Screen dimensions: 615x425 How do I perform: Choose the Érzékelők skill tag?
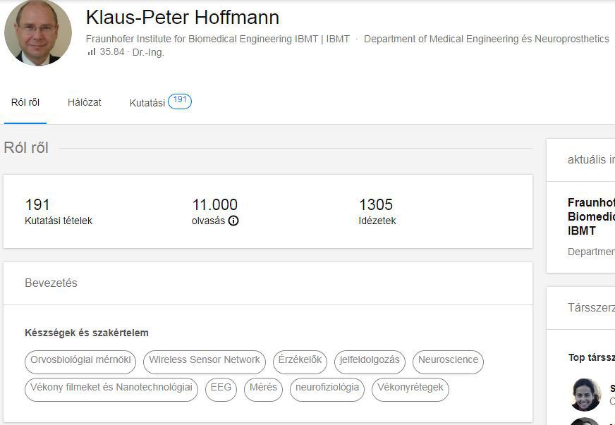point(300,361)
